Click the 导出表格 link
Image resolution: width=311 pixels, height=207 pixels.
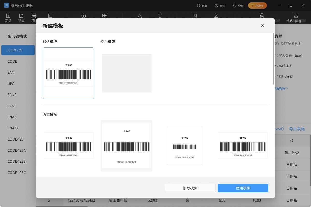[x=297, y=129]
